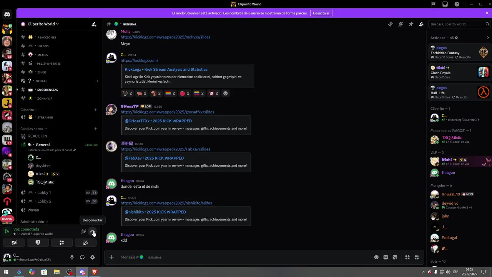Open Actividad settings gear
Image resolution: width=492 pixels, height=277 pixels.
pos(456,38)
